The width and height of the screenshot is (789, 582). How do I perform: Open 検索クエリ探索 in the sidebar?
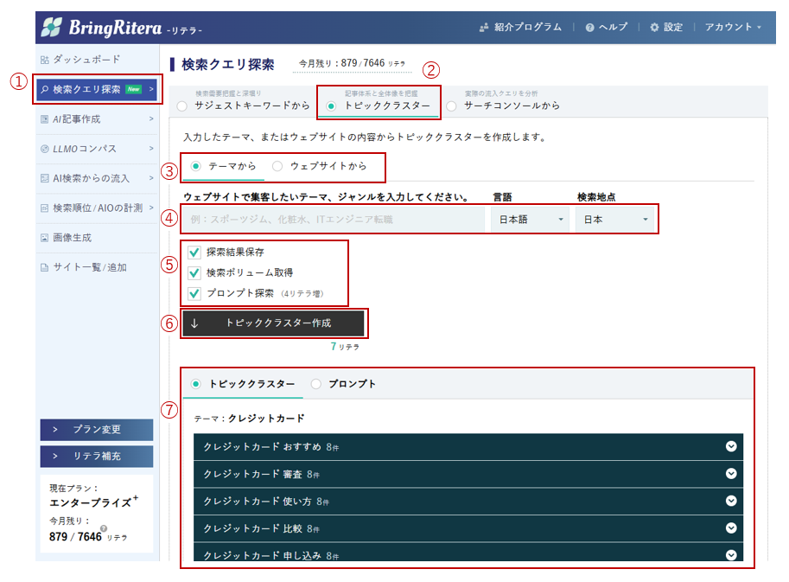click(x=97, y=90)
